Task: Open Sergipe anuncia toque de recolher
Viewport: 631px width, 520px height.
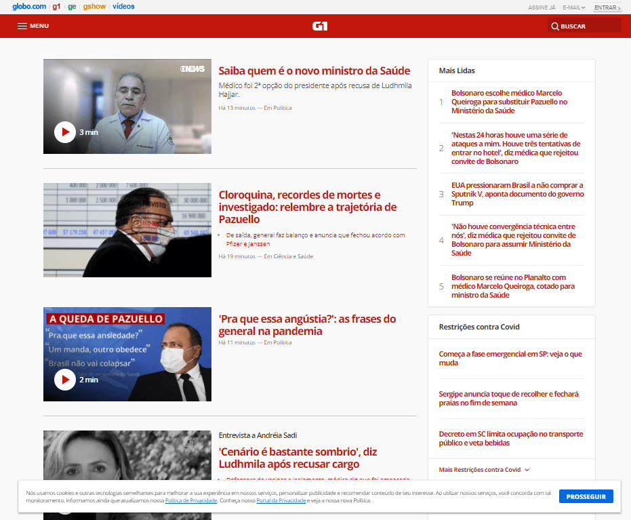Action: 508,399
